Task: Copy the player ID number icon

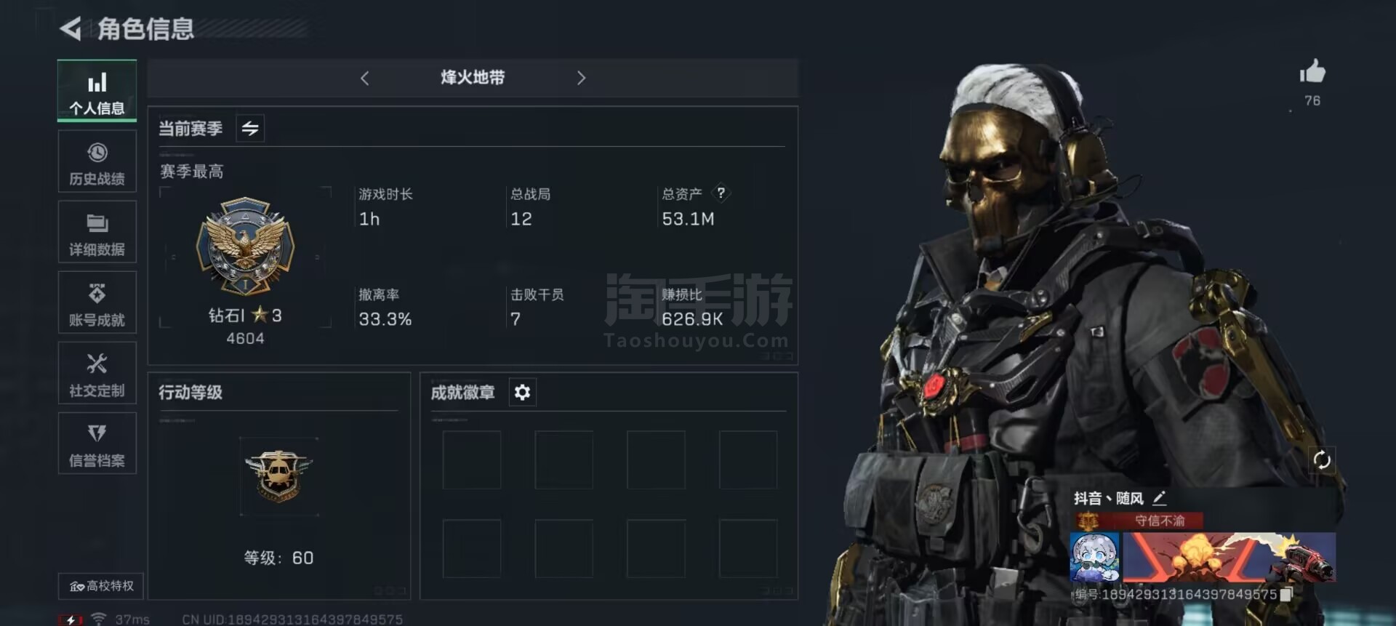Action: point(1285,595)
